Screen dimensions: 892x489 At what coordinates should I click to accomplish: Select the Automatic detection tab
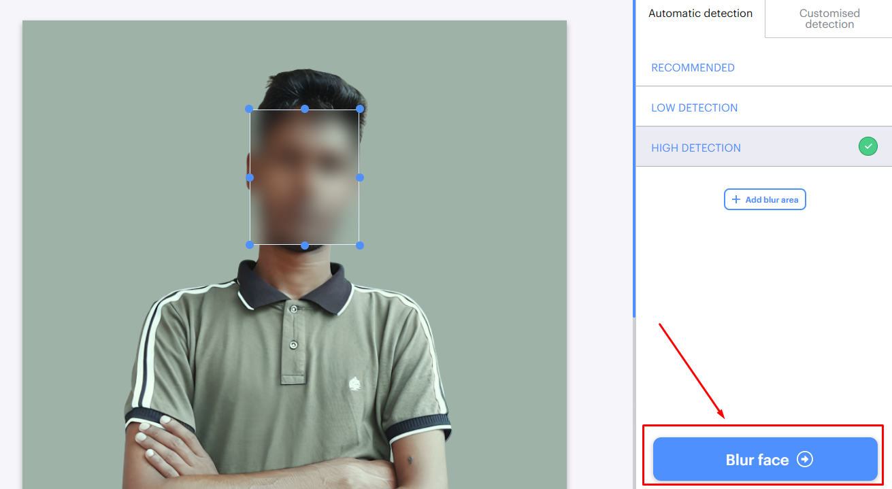[700, 13]
